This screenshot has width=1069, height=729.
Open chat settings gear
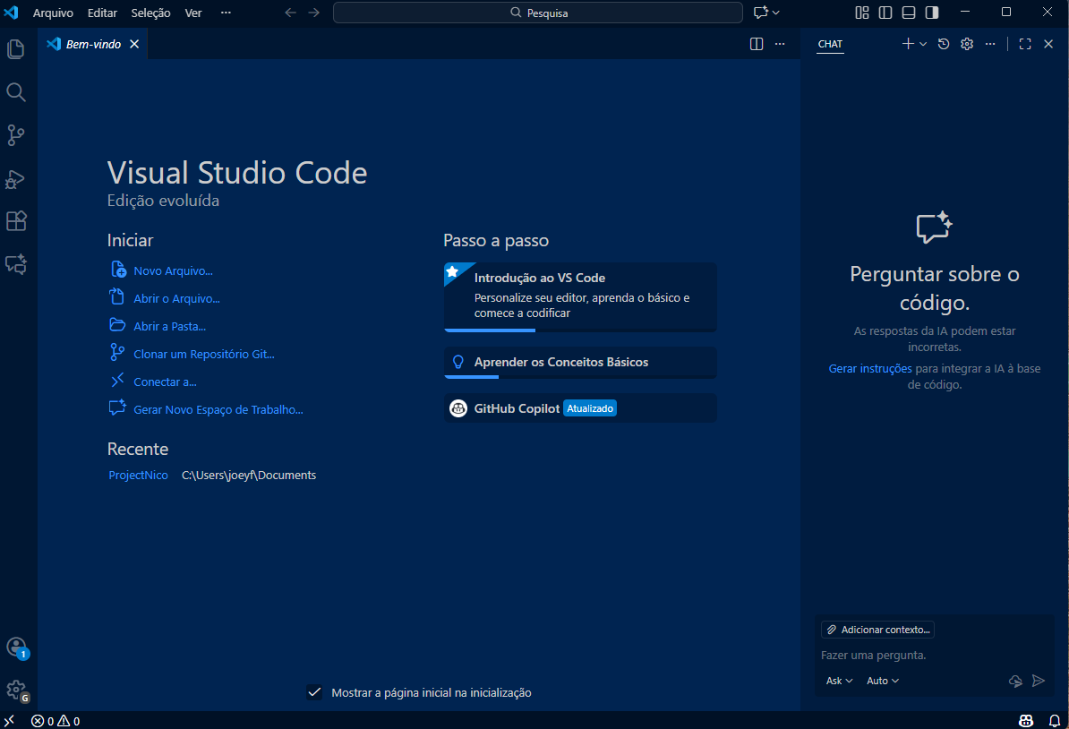[967, 44]
